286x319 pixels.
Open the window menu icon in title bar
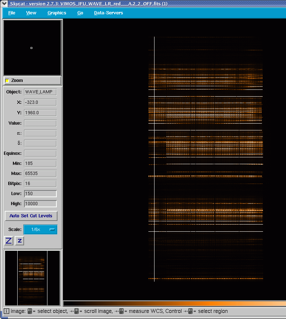click(4, 4)
